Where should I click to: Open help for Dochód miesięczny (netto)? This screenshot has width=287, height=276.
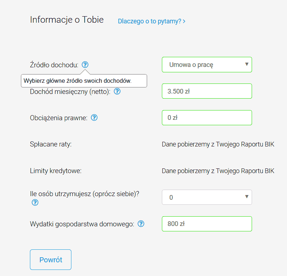[x=117, y=91]
